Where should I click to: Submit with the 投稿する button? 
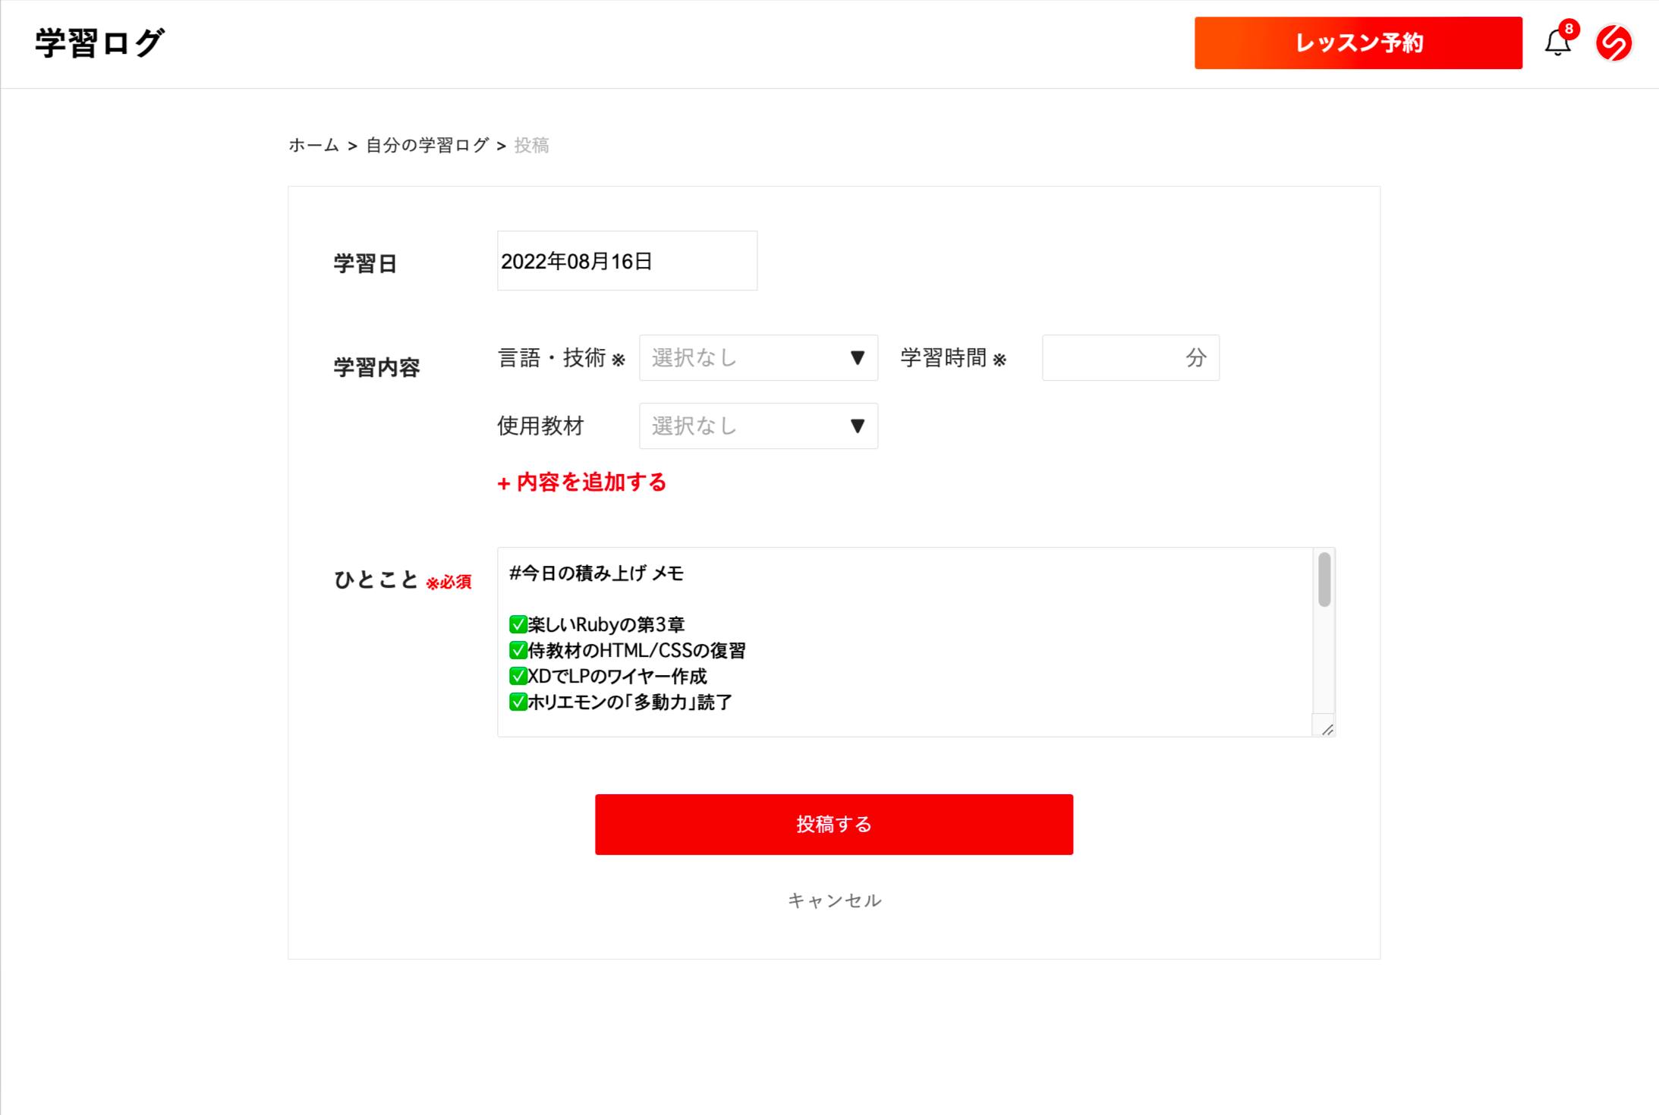point(833,824)
